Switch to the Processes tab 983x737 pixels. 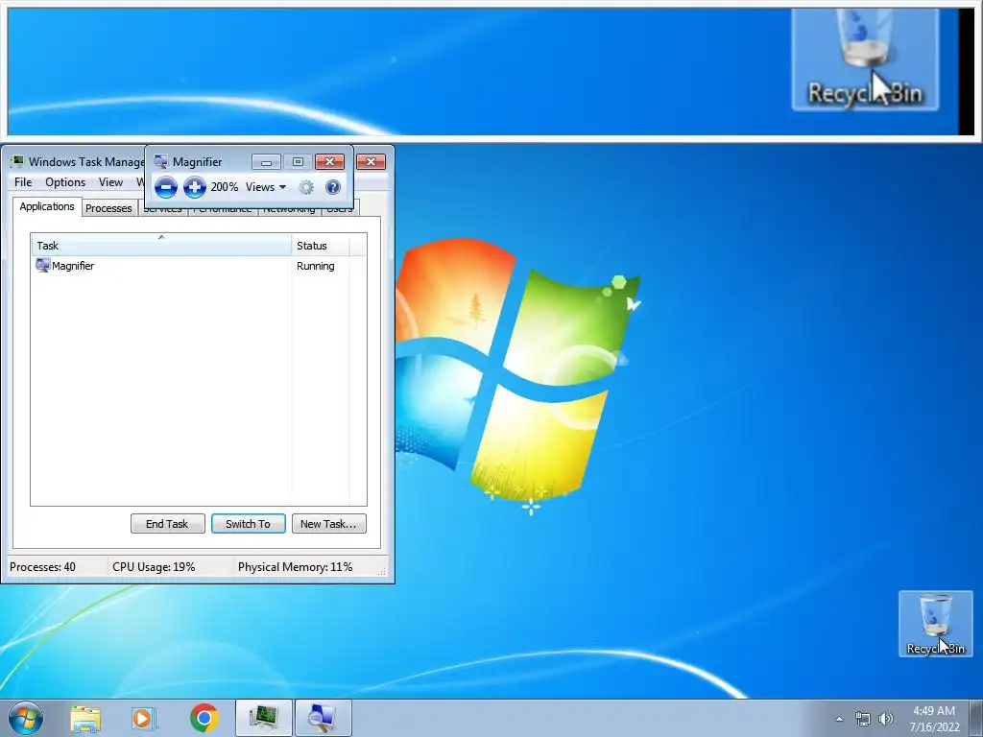(108, 208)
